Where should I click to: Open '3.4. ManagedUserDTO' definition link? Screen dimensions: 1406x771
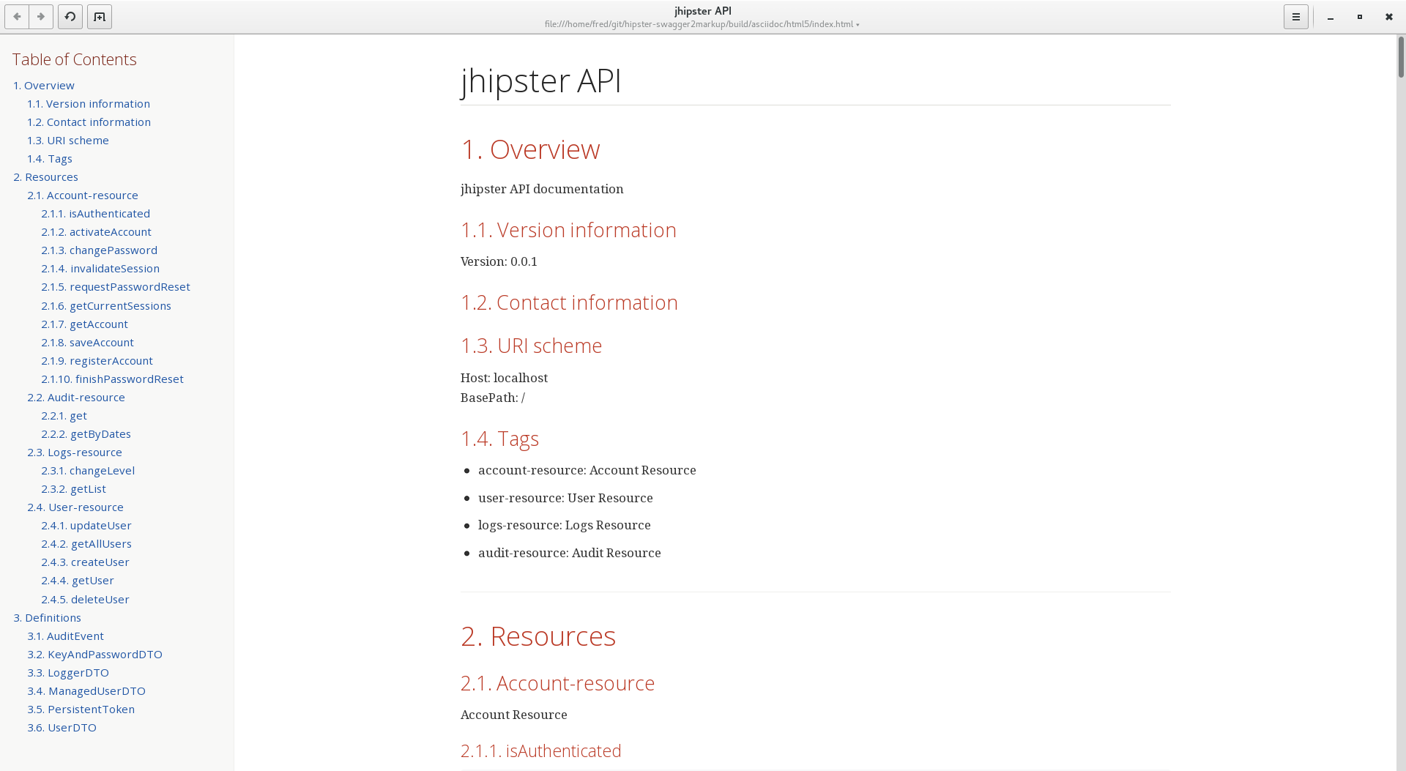(x=86, y=690)
